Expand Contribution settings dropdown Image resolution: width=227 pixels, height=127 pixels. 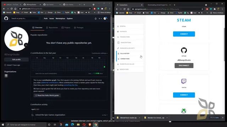(99, 53)
